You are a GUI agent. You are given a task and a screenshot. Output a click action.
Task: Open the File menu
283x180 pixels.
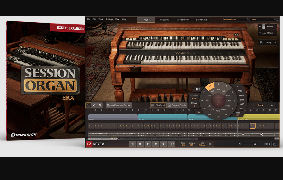[88, 19]
